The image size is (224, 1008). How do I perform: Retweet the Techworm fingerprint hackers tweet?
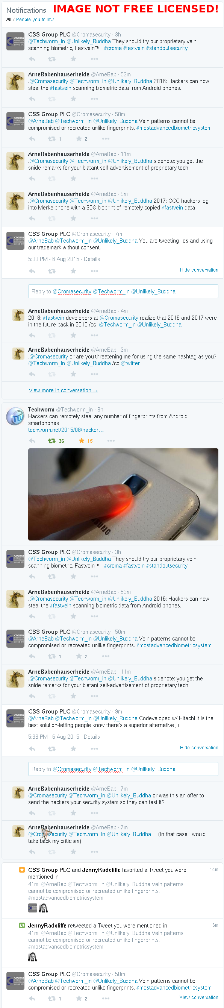51,440
